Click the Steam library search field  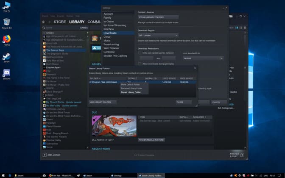[x=62, y=28]
